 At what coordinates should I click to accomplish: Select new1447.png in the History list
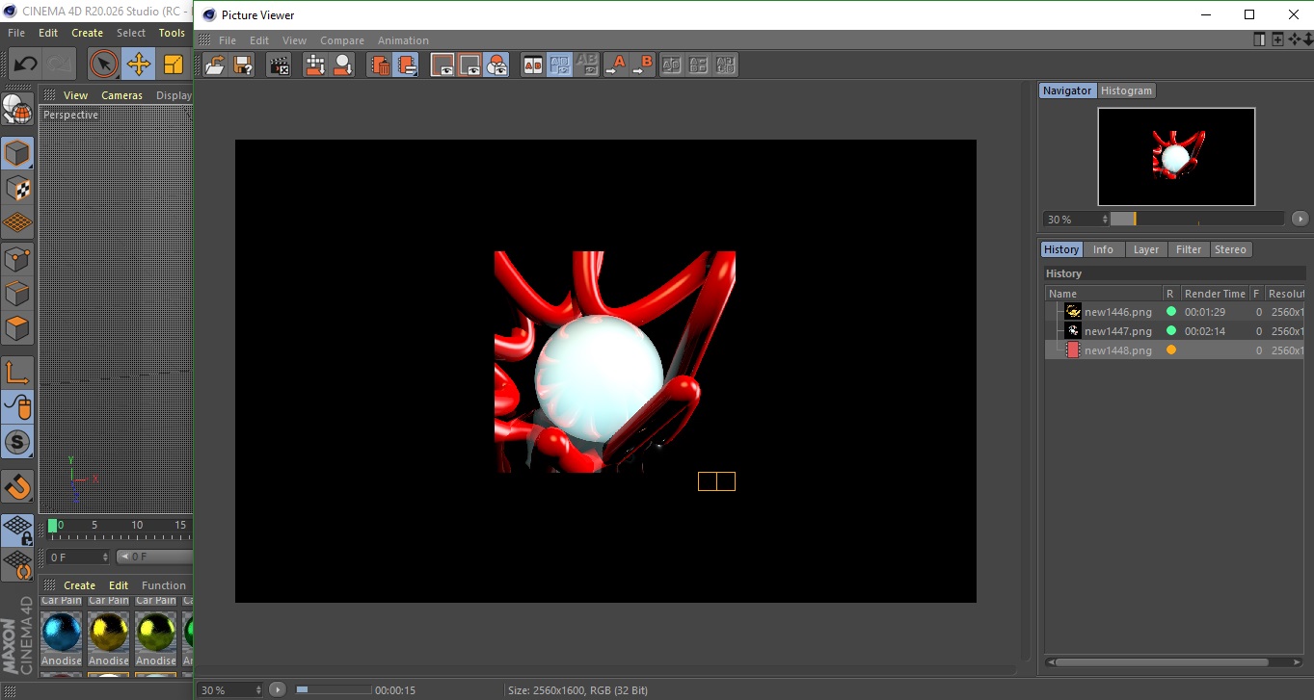click(x=1117, y=331)
